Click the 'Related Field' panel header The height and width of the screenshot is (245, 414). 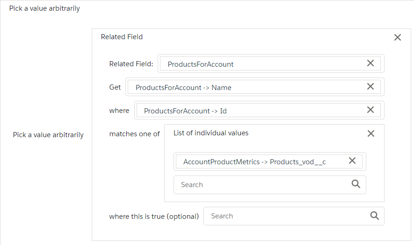click(x=122, y=37)
